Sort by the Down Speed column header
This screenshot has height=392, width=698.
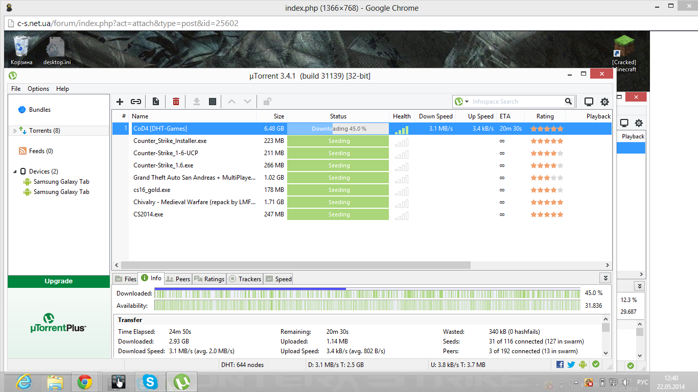pyautogui.click(x=435, y=116)
